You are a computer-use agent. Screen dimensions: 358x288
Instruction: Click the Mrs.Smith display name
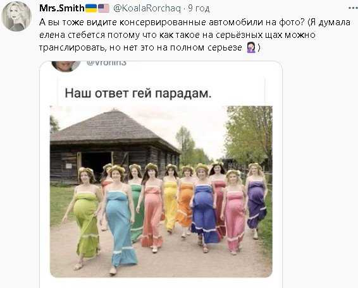tap(61, 8)
